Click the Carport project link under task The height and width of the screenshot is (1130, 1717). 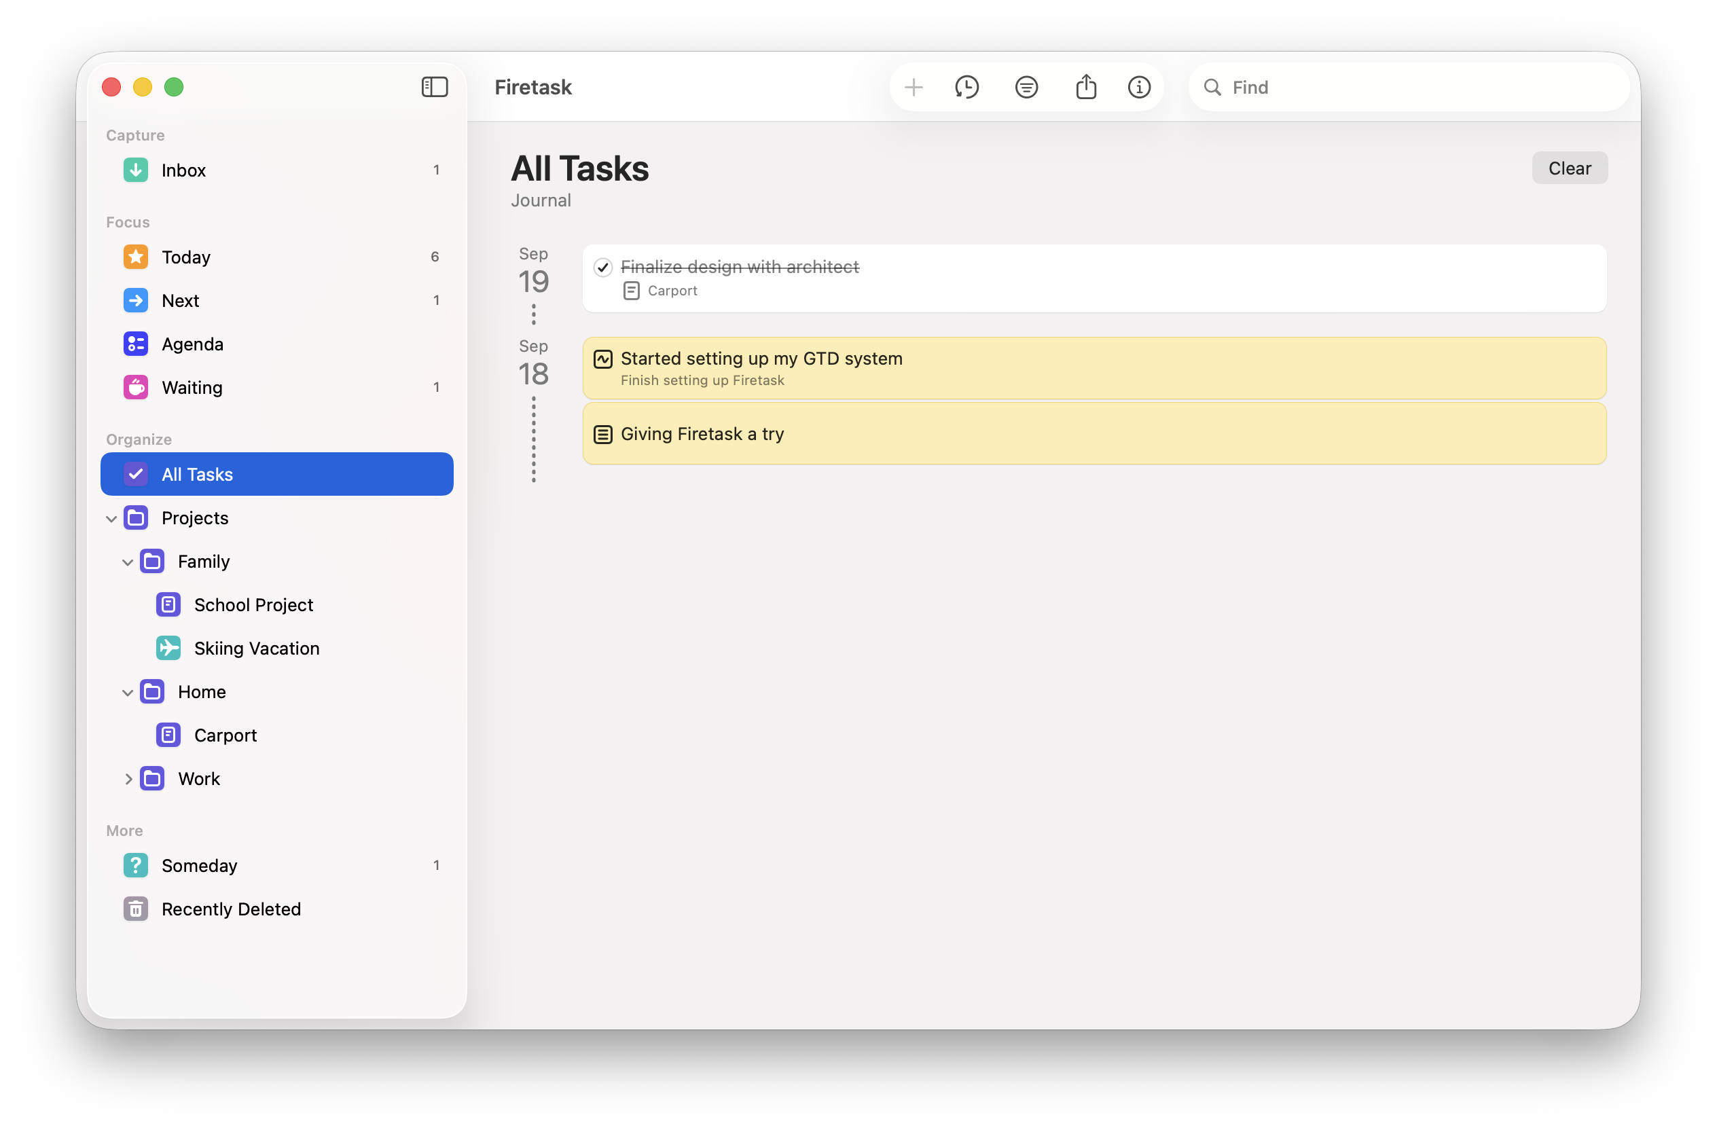672,291
